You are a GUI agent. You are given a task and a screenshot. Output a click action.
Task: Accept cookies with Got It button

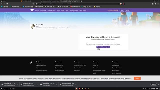coord(137,78)
